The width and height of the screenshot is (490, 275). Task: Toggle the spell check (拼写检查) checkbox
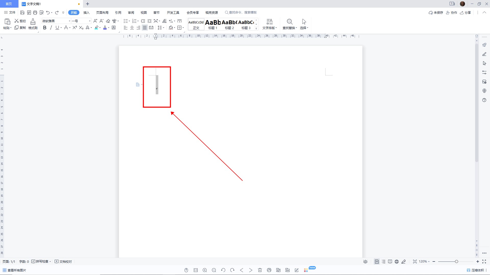33,261
